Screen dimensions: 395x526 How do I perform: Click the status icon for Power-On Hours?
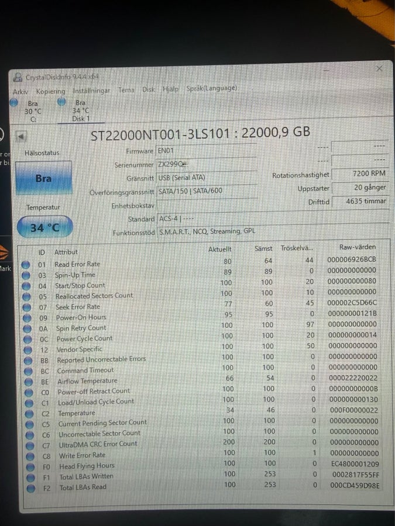(27, 319)
